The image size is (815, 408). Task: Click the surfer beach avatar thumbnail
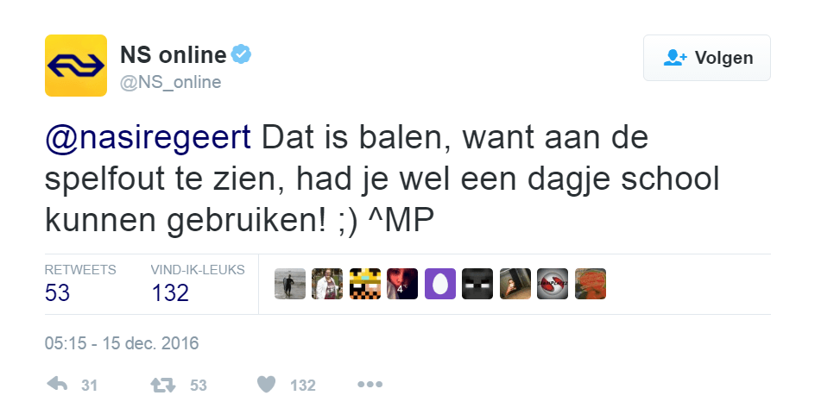[x=290, y=284]
